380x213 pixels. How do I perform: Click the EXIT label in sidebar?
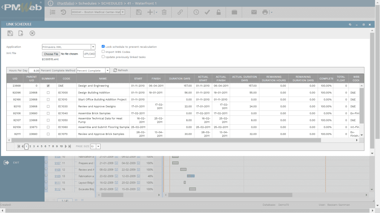point(16,163)
